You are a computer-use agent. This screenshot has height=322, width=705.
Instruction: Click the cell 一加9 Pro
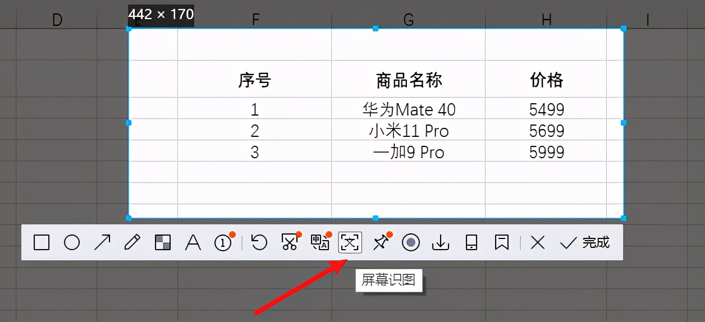click(x=409, y=151)
